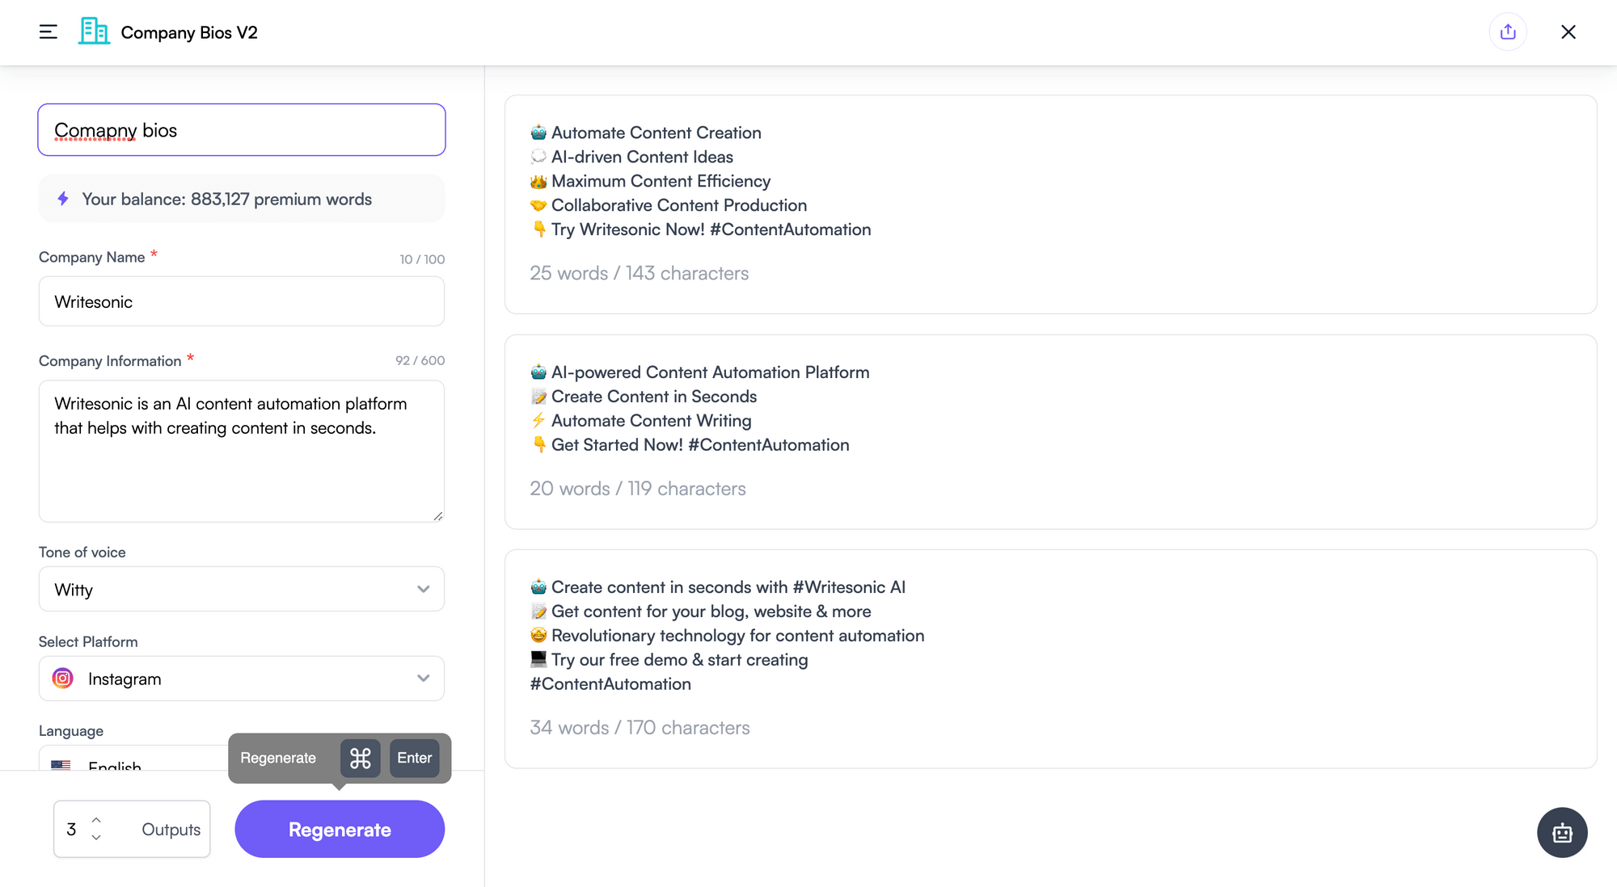Select the Company Name input field
The image size is (1617, 887).
pyautogui.click(x=240, y=301)
